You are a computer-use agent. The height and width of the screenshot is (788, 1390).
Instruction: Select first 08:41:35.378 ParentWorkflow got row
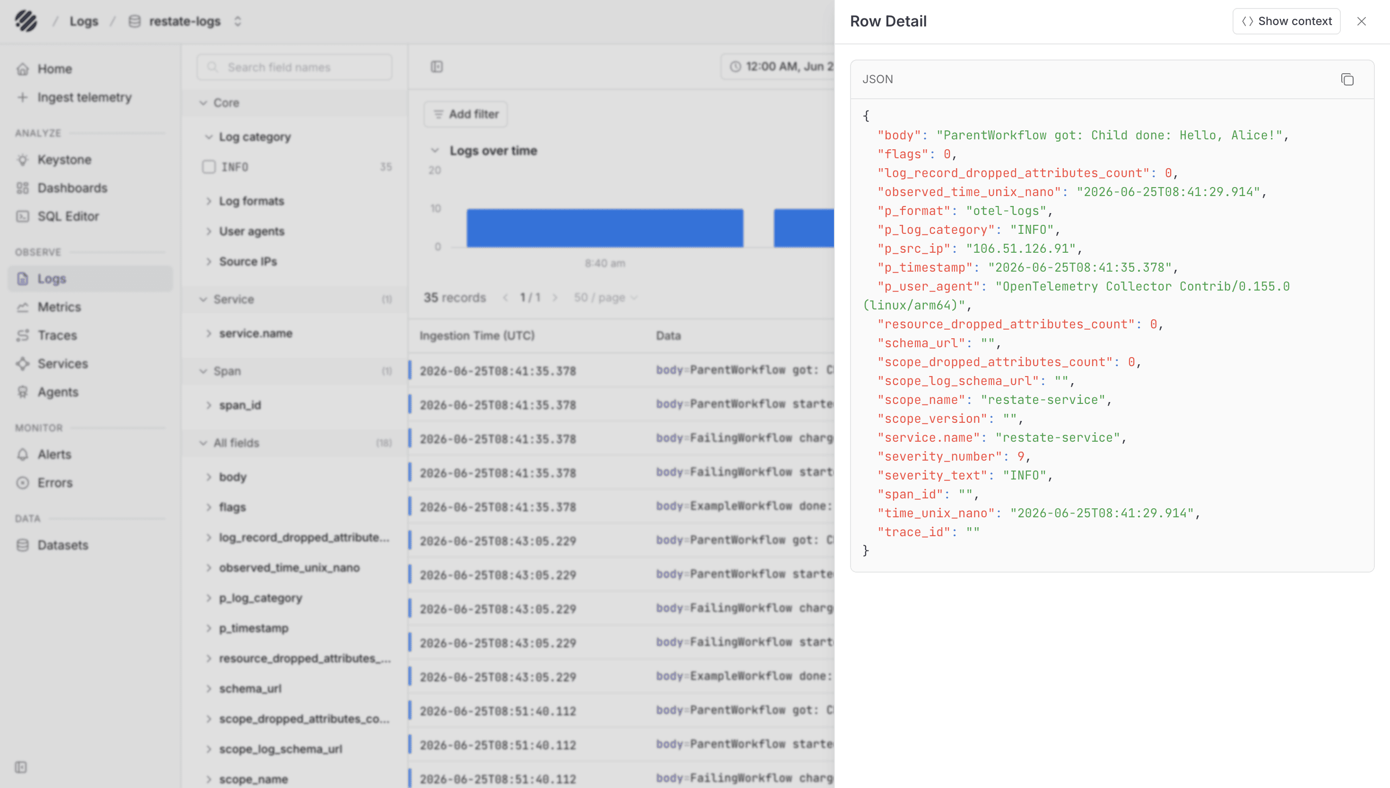click(622, 371)
